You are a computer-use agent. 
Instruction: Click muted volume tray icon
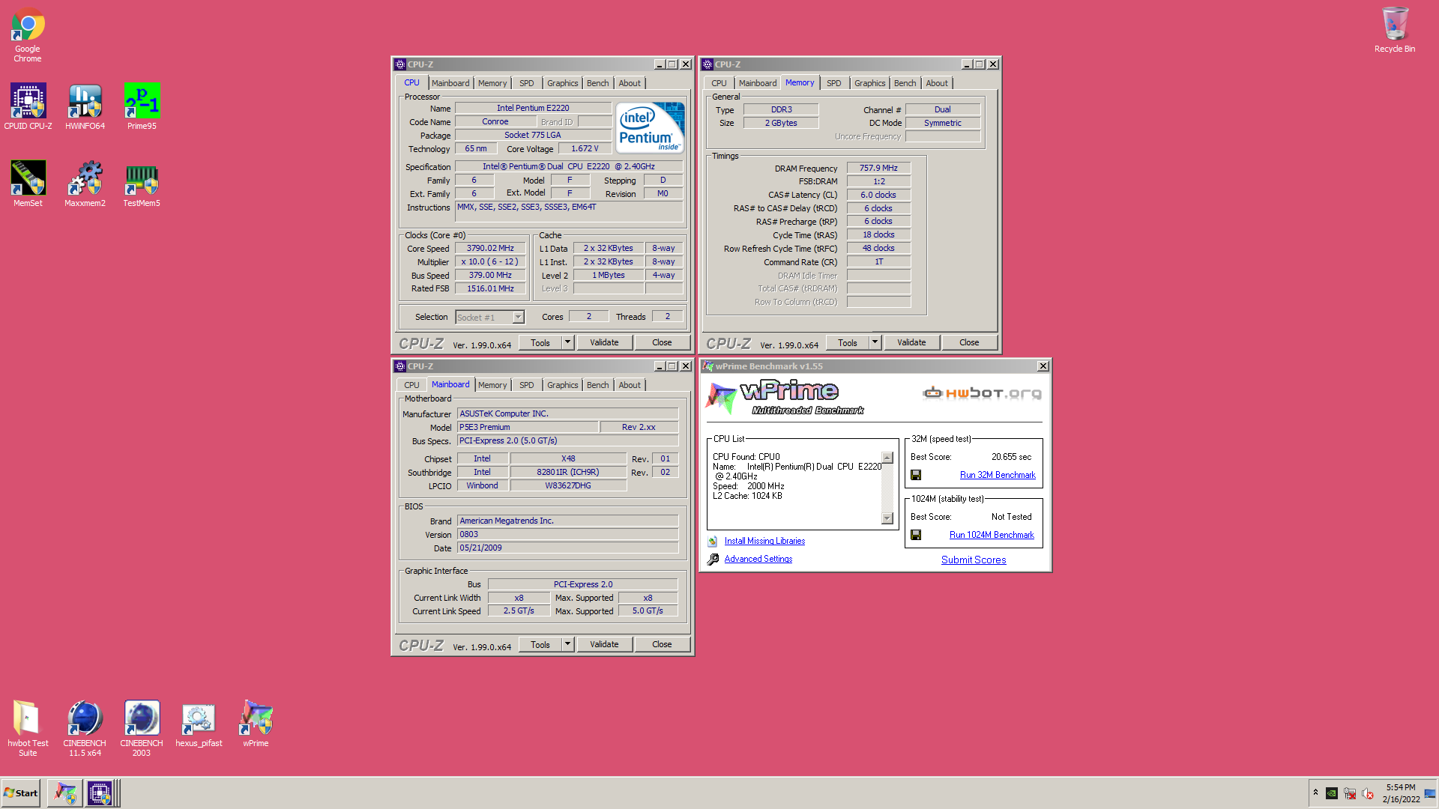1368,793
